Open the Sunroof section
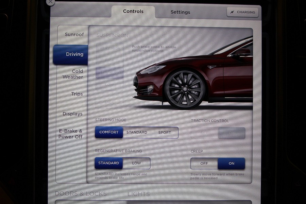 (74, 35)
